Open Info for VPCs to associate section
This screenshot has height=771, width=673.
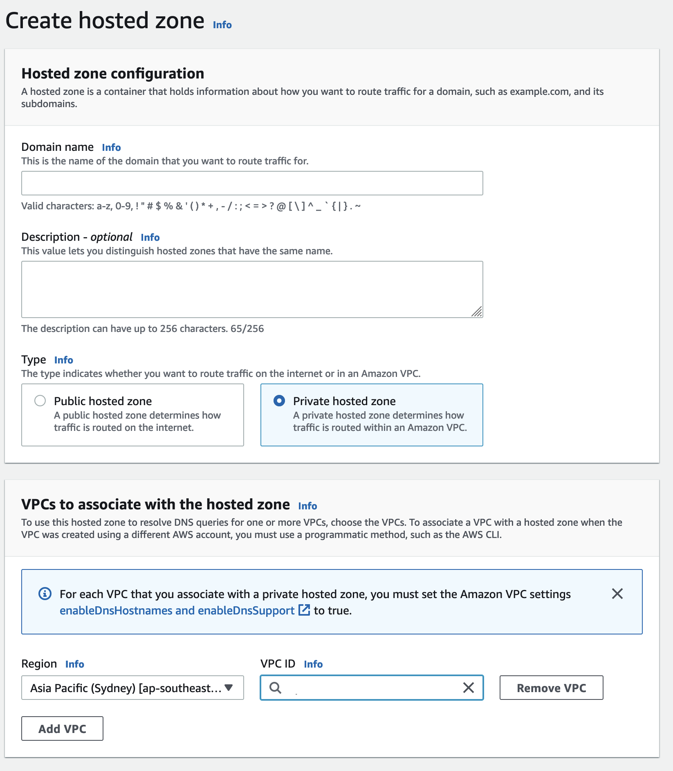pyautogui.click(x=307, y=506)
